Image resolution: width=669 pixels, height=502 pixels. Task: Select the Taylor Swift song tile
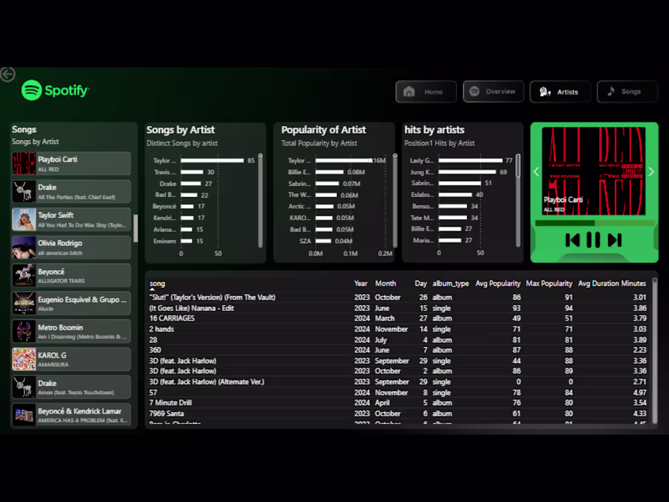(x=71, y=220)
